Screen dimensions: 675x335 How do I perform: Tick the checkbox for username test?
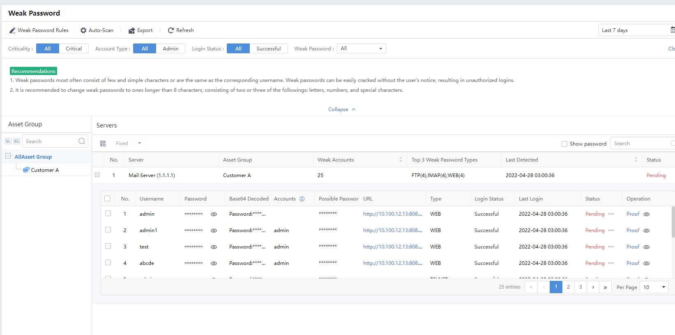(108, 246)
